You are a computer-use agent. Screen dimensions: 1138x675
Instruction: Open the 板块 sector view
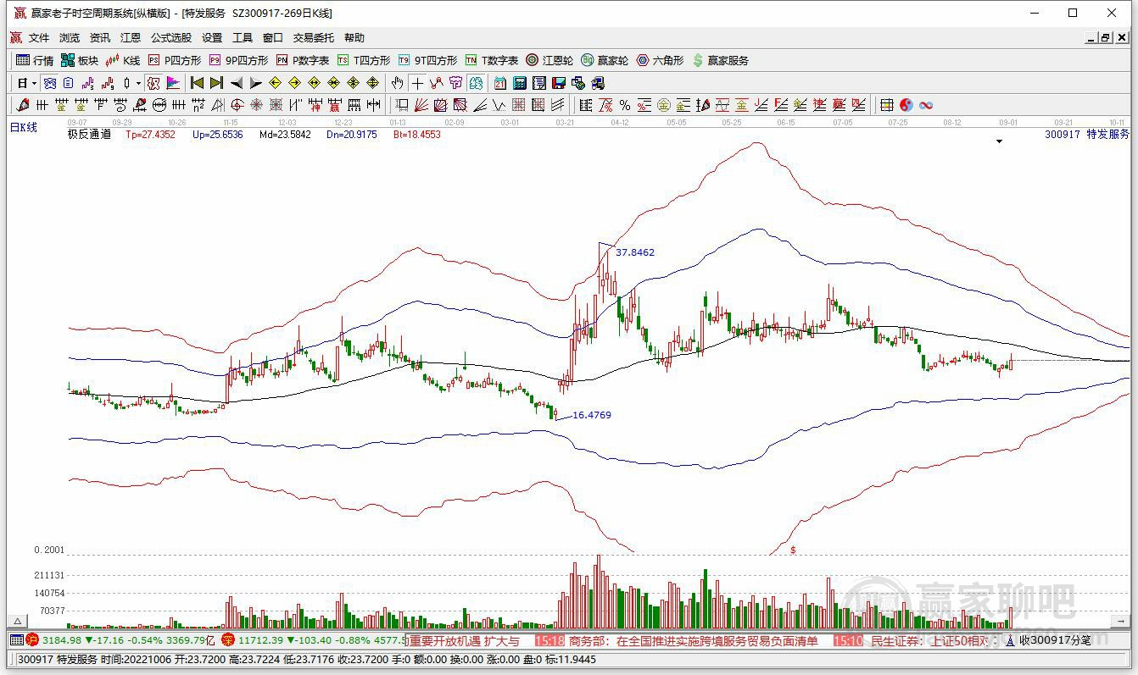(x=80, y=60)
